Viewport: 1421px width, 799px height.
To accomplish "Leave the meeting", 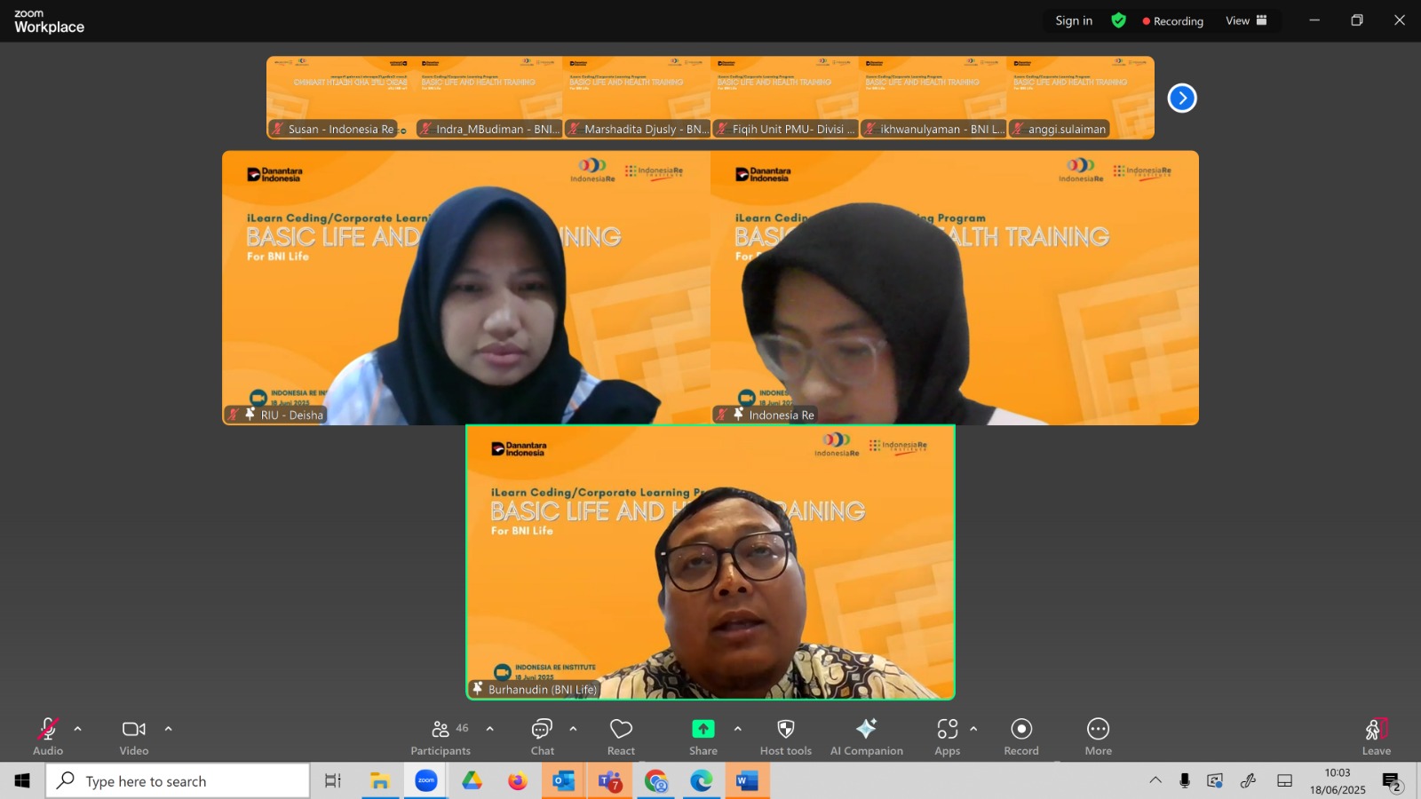I will 1377,737.
